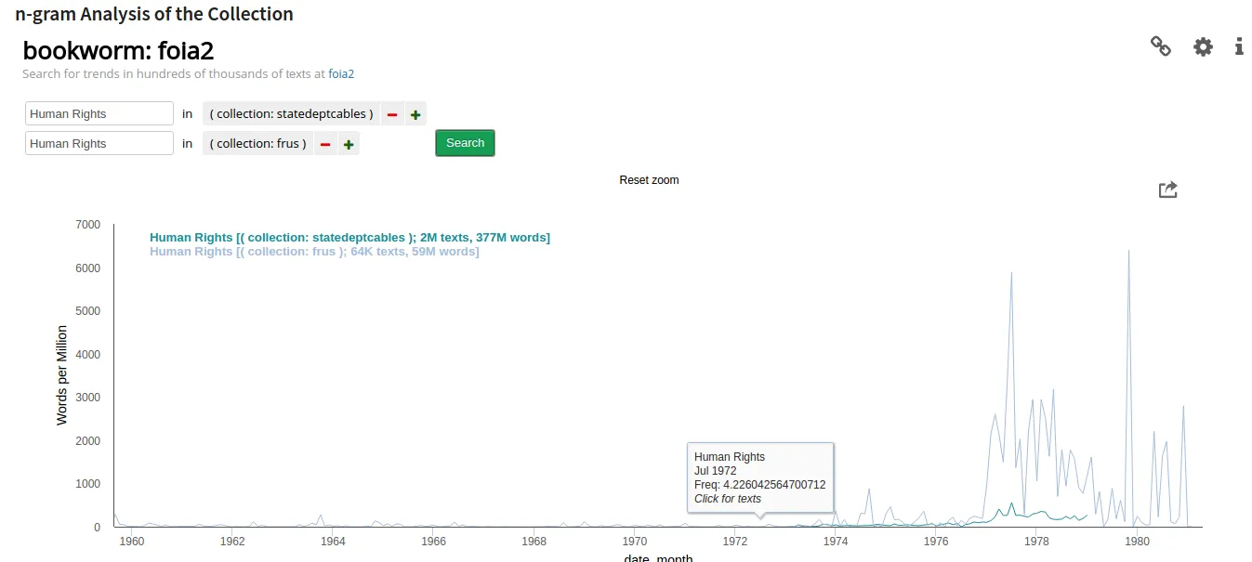Click the 1980 x-axis year label
The width and height of the screenshot is (1252, 562).
(x=1137, y=541)
